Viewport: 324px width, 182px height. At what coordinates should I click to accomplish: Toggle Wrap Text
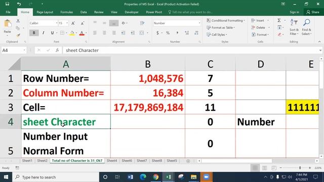click(x=142, y=23)
